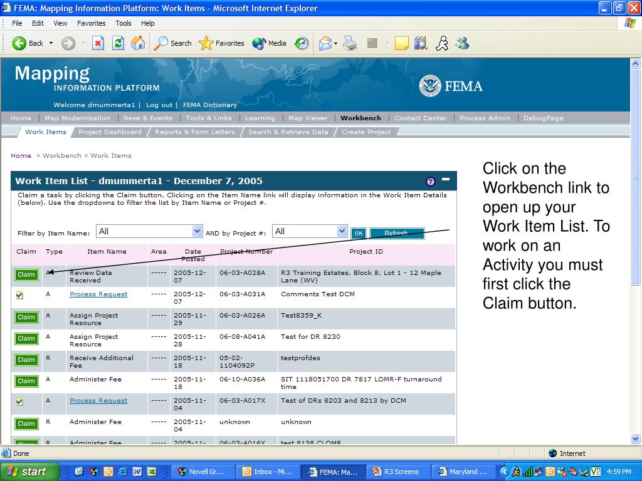Open the Edit menu
642x481 pixels.
(x=38, y=23)
